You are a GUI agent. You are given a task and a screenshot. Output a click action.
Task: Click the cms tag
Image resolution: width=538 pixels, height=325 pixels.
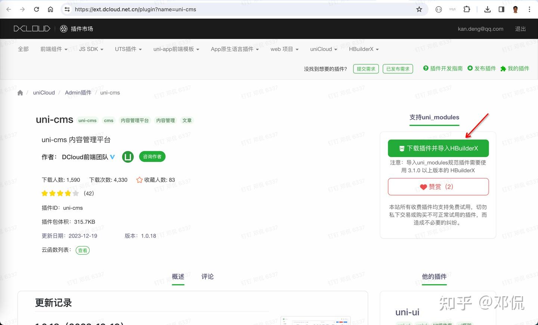pos(109,120)
